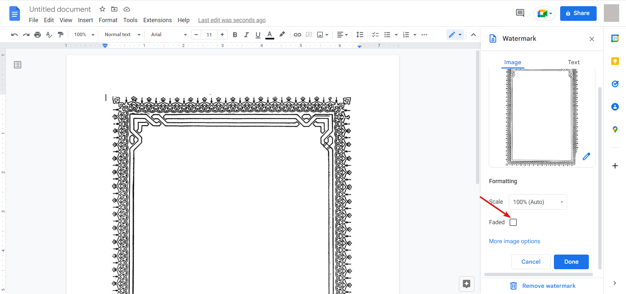Click the move to folder icon
Viewport: 626px width, 294px height.
click(x=114, y=9)
